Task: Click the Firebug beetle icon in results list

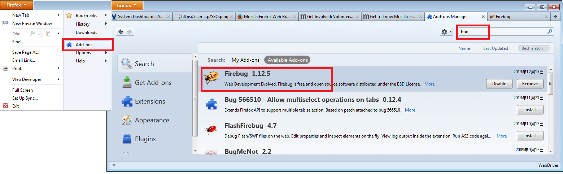Action: (211, 78)
